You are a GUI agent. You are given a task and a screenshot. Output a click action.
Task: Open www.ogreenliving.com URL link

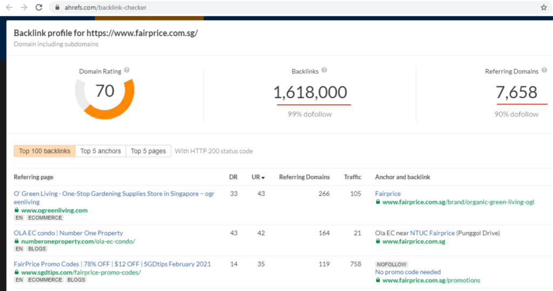[x=55, y=210]
